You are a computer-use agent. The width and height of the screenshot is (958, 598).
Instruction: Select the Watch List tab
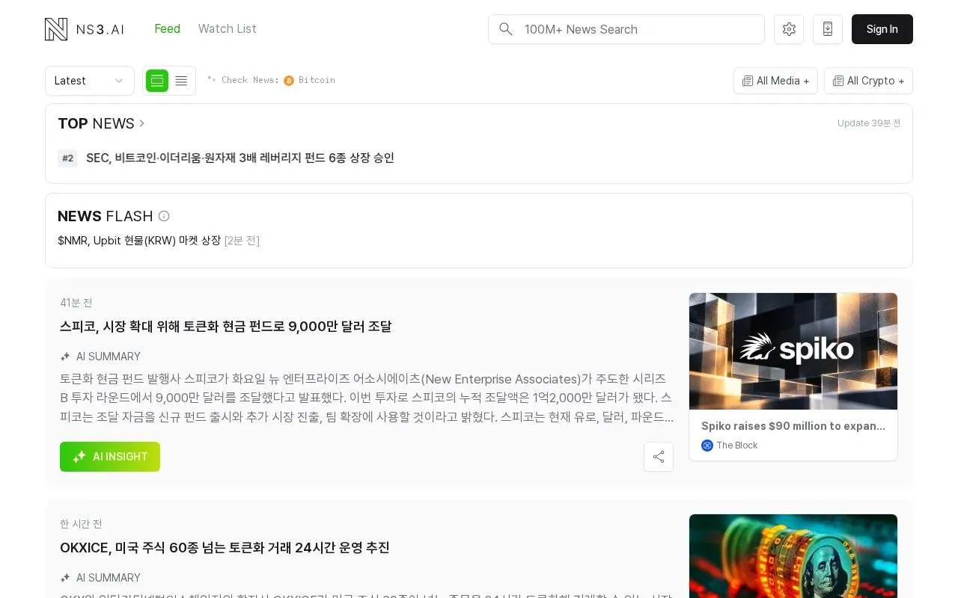[x=227, y=28]
